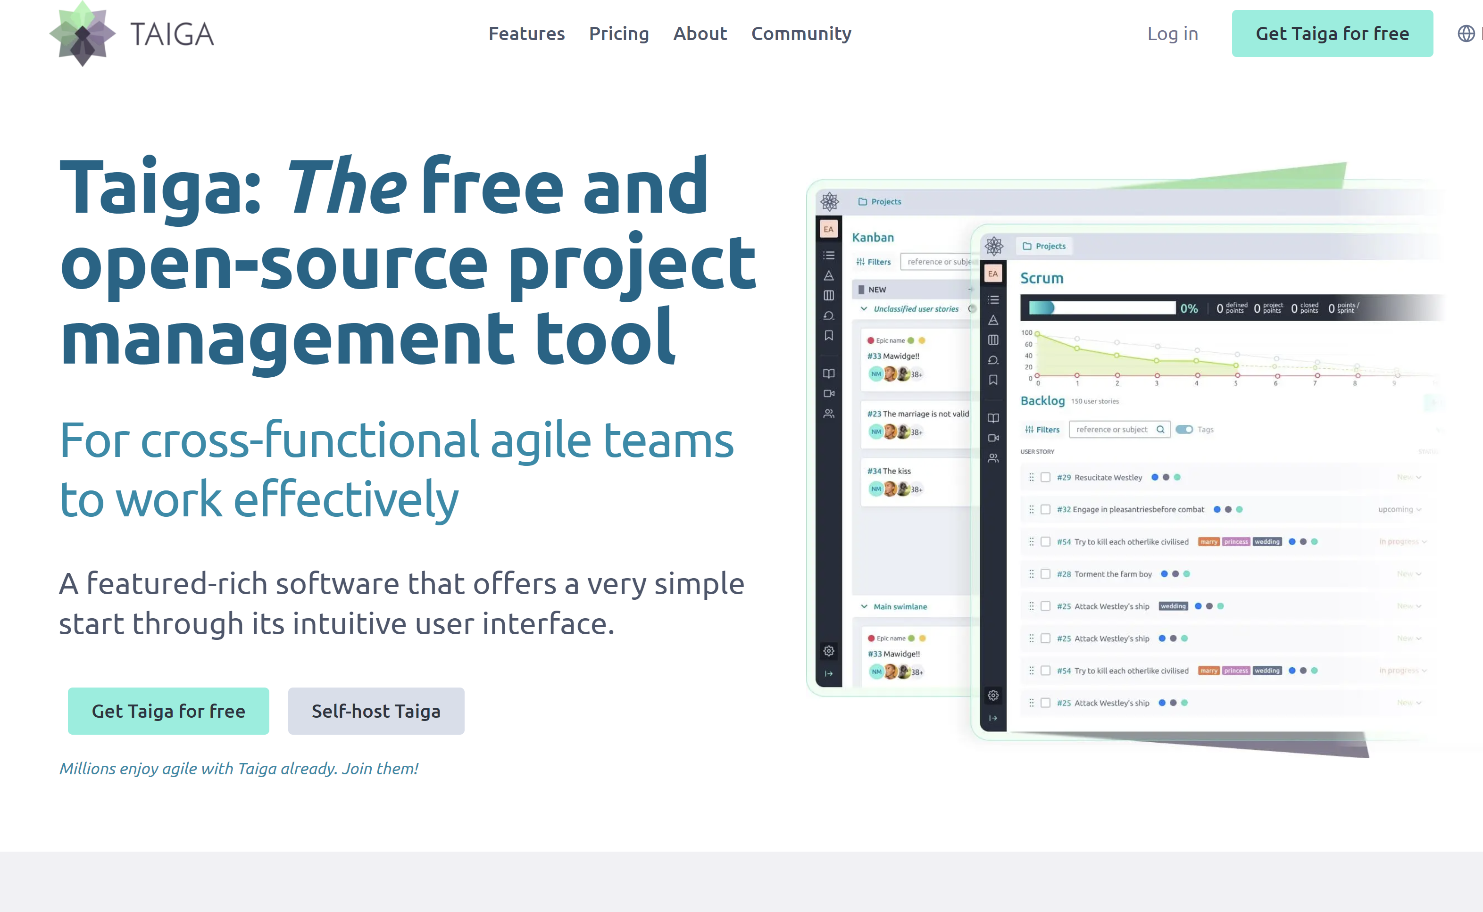Click the collapse arrow at the bottom of the Scrum sidebar
The image size is (1483, 912).
993,718
